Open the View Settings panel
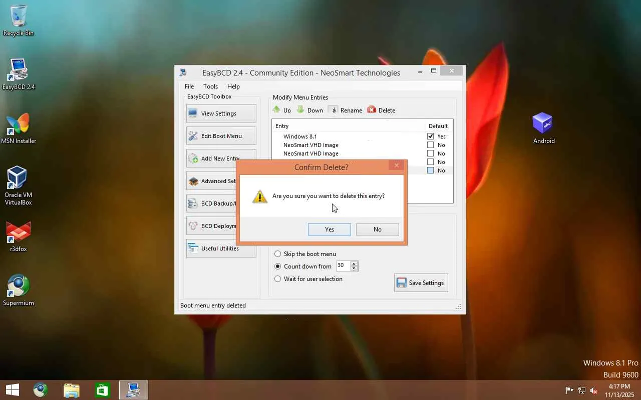641x400 pixels. pos(221,113)
